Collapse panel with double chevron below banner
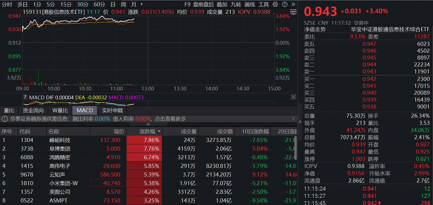433x205 pixels. [148, 124]
